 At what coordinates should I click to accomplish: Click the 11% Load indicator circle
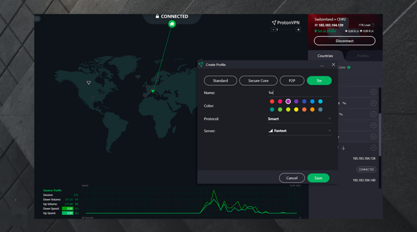[x=373, y=25]
